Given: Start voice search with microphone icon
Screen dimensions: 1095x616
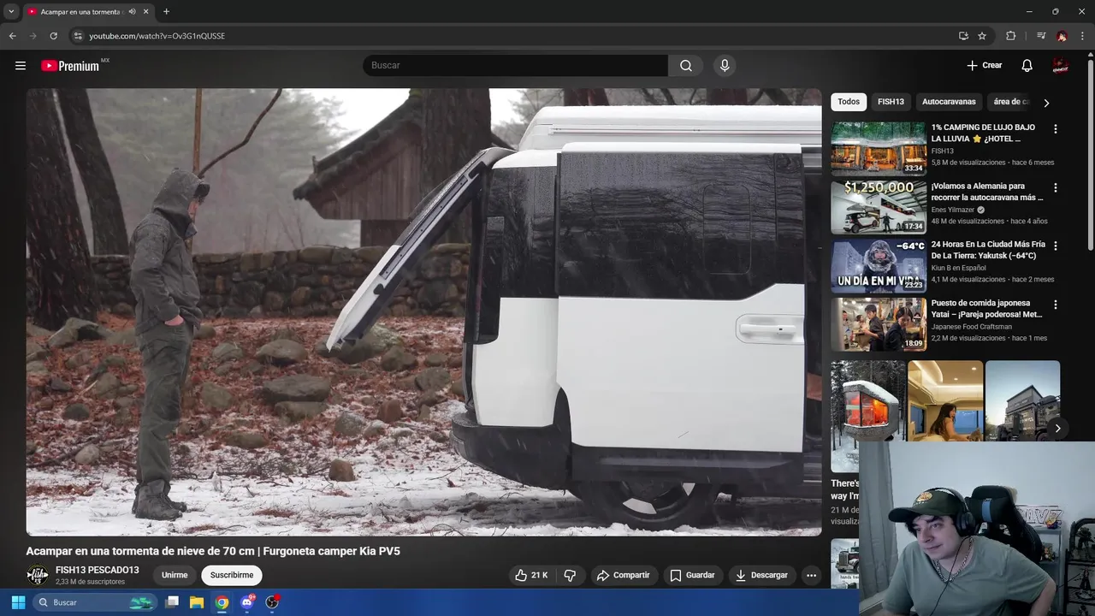Looking at the screenshot, I should point(725,66).
